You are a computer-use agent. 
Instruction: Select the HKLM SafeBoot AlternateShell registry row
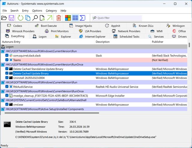(94, 100)
